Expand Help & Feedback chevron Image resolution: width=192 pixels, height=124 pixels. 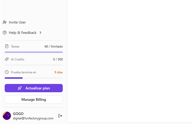[40, 33]
